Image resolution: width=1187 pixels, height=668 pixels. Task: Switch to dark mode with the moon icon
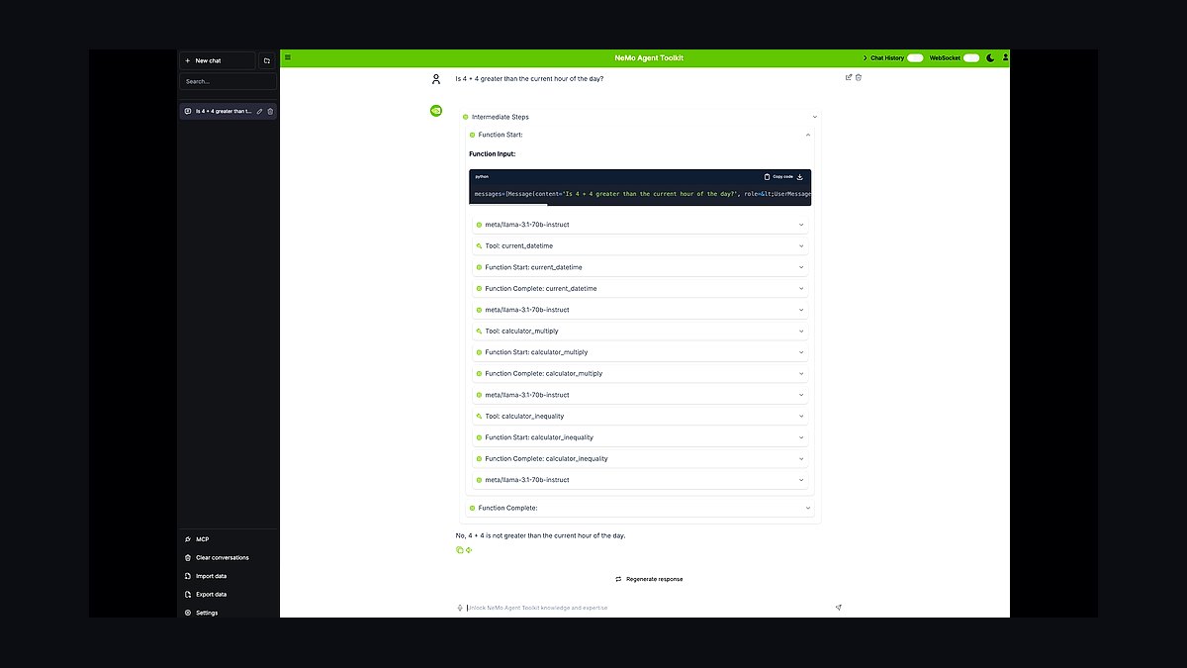coord(990,57)
